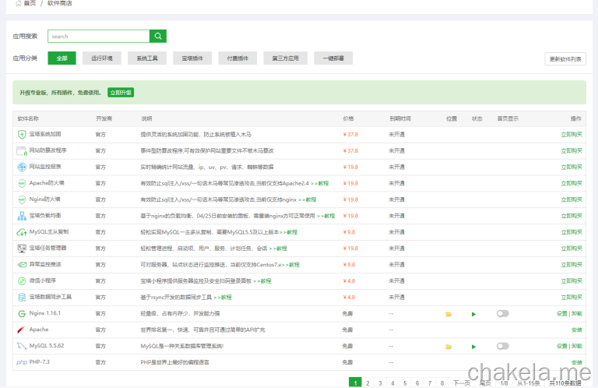598x388 pixels.
Task: Select the 全部 category tab
Action: point(62,58)
